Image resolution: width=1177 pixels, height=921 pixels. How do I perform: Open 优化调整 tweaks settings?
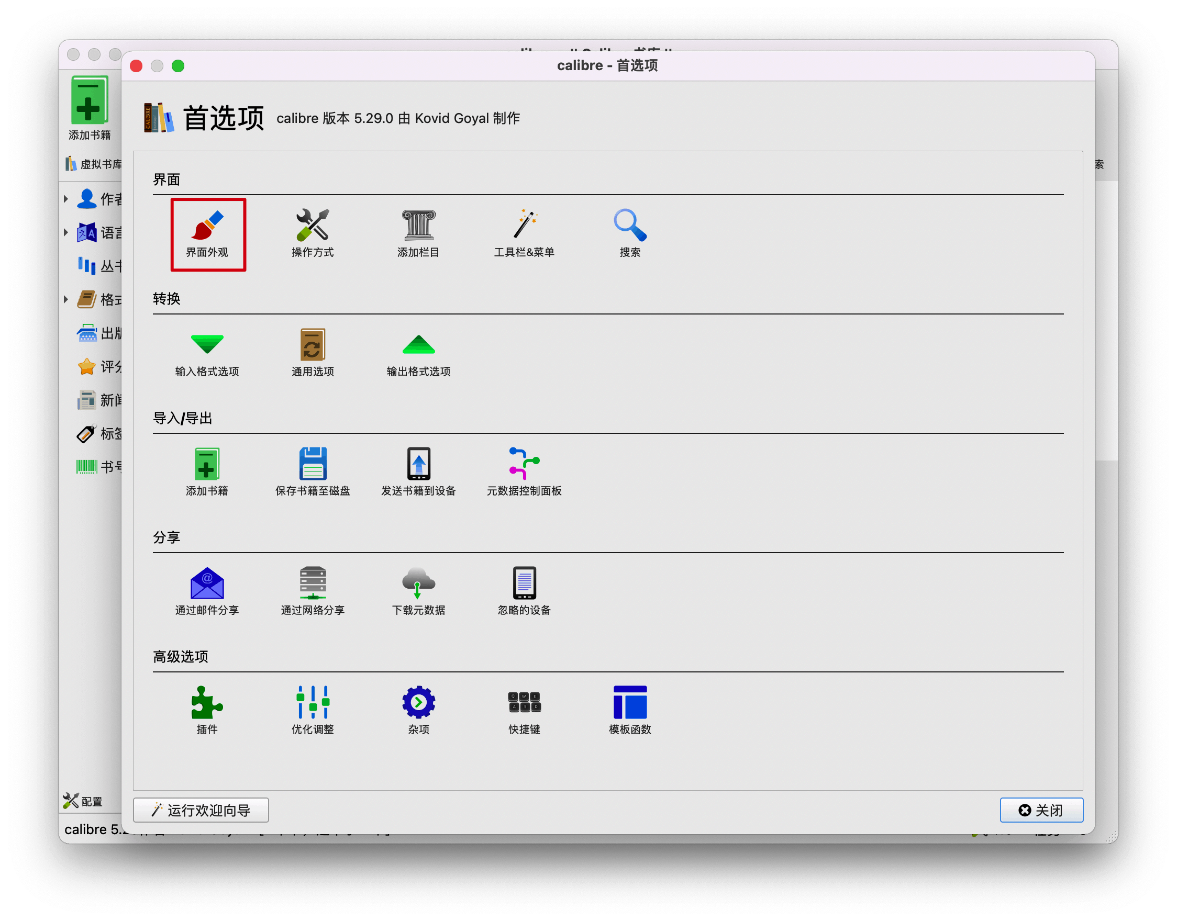[x=313, y=711]
